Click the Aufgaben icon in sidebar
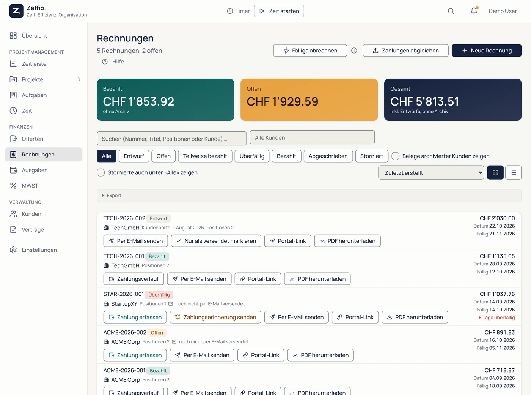 pos(13,95)
